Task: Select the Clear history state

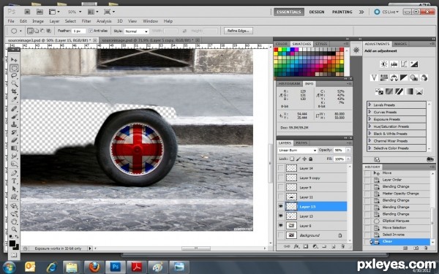Action: (397, 242)
